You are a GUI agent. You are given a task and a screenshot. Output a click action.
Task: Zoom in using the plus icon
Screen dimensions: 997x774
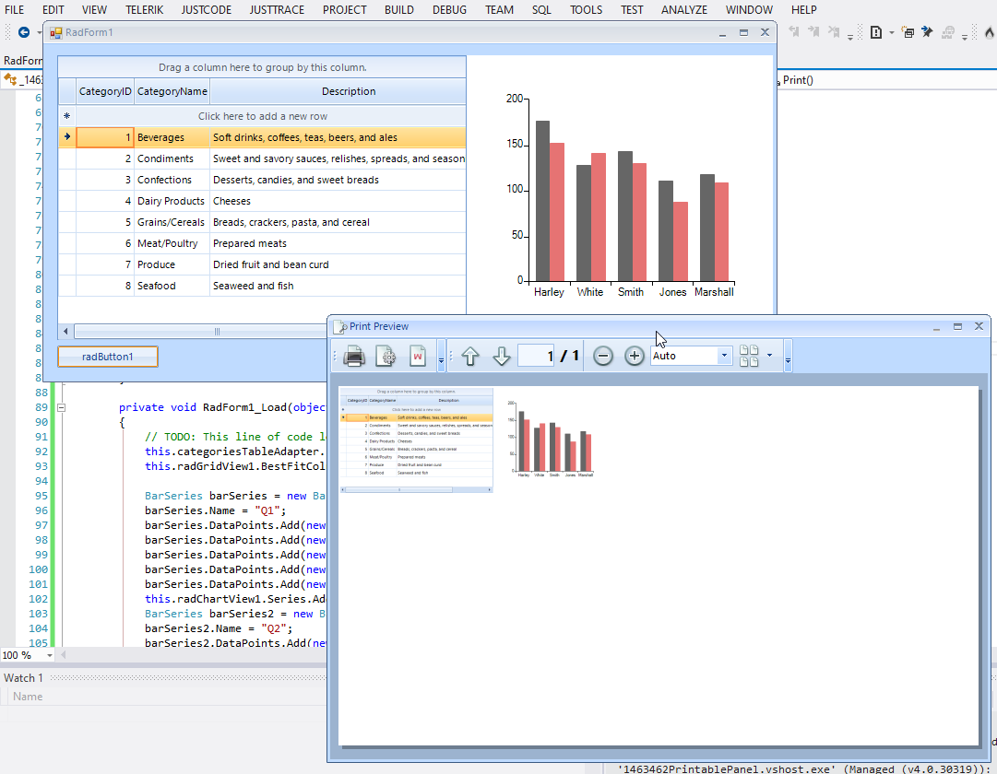click(x=635, y=356)
